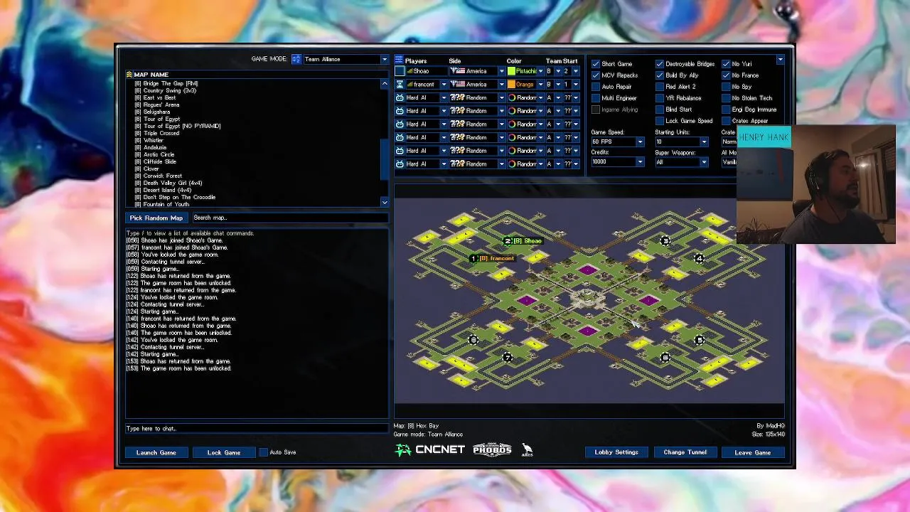Select the Arctic Circle map
The height and width of the screenshot is (512, 910).
pyautogui.click(x=154, y=154)
